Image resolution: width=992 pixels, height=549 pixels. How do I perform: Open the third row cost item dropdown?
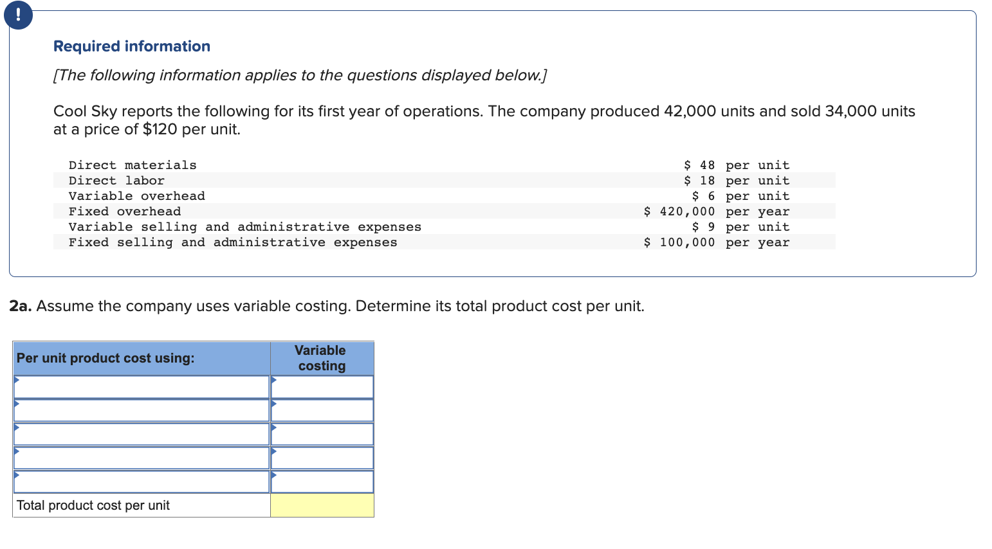click(x=142, y=434)
